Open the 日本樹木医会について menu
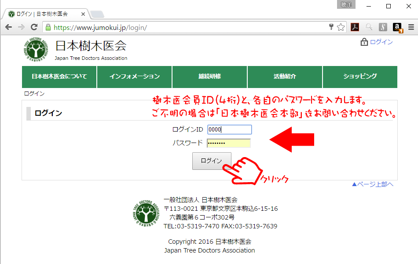 (59, 77)
